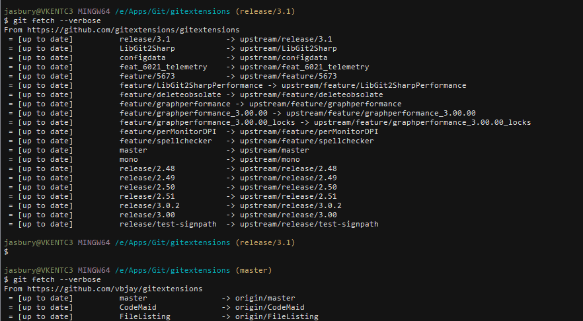Click the "origin/CodeMaid" ref
Screen dimensions: 583x321
(x=270, y=308)
